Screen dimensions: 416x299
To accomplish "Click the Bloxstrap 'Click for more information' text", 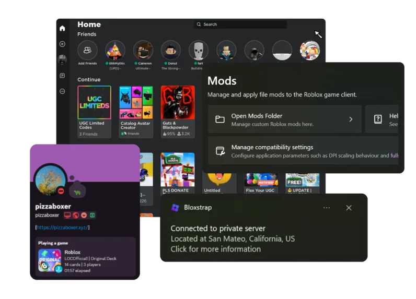I will 216,249.
